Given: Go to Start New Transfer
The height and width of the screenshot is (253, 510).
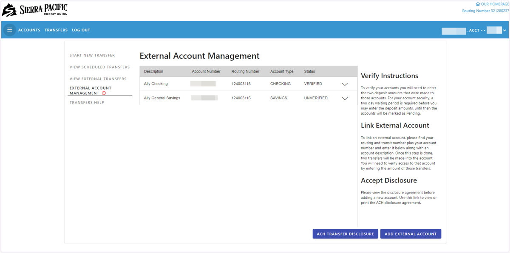Looking at the screenshot, I should [92, 55].
